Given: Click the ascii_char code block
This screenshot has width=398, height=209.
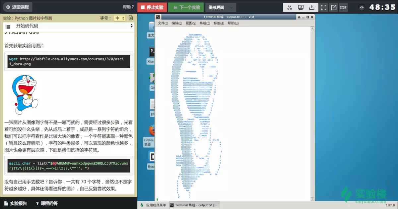Looking at the screenshot, I should [x=69, y=166].
